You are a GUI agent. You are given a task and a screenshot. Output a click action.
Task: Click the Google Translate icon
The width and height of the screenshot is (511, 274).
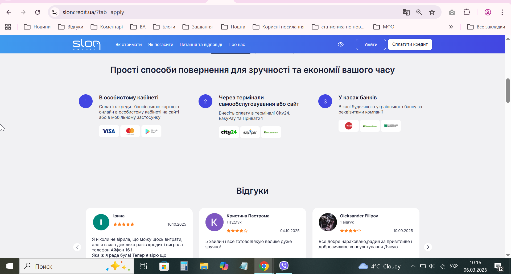tap(406, 12)
